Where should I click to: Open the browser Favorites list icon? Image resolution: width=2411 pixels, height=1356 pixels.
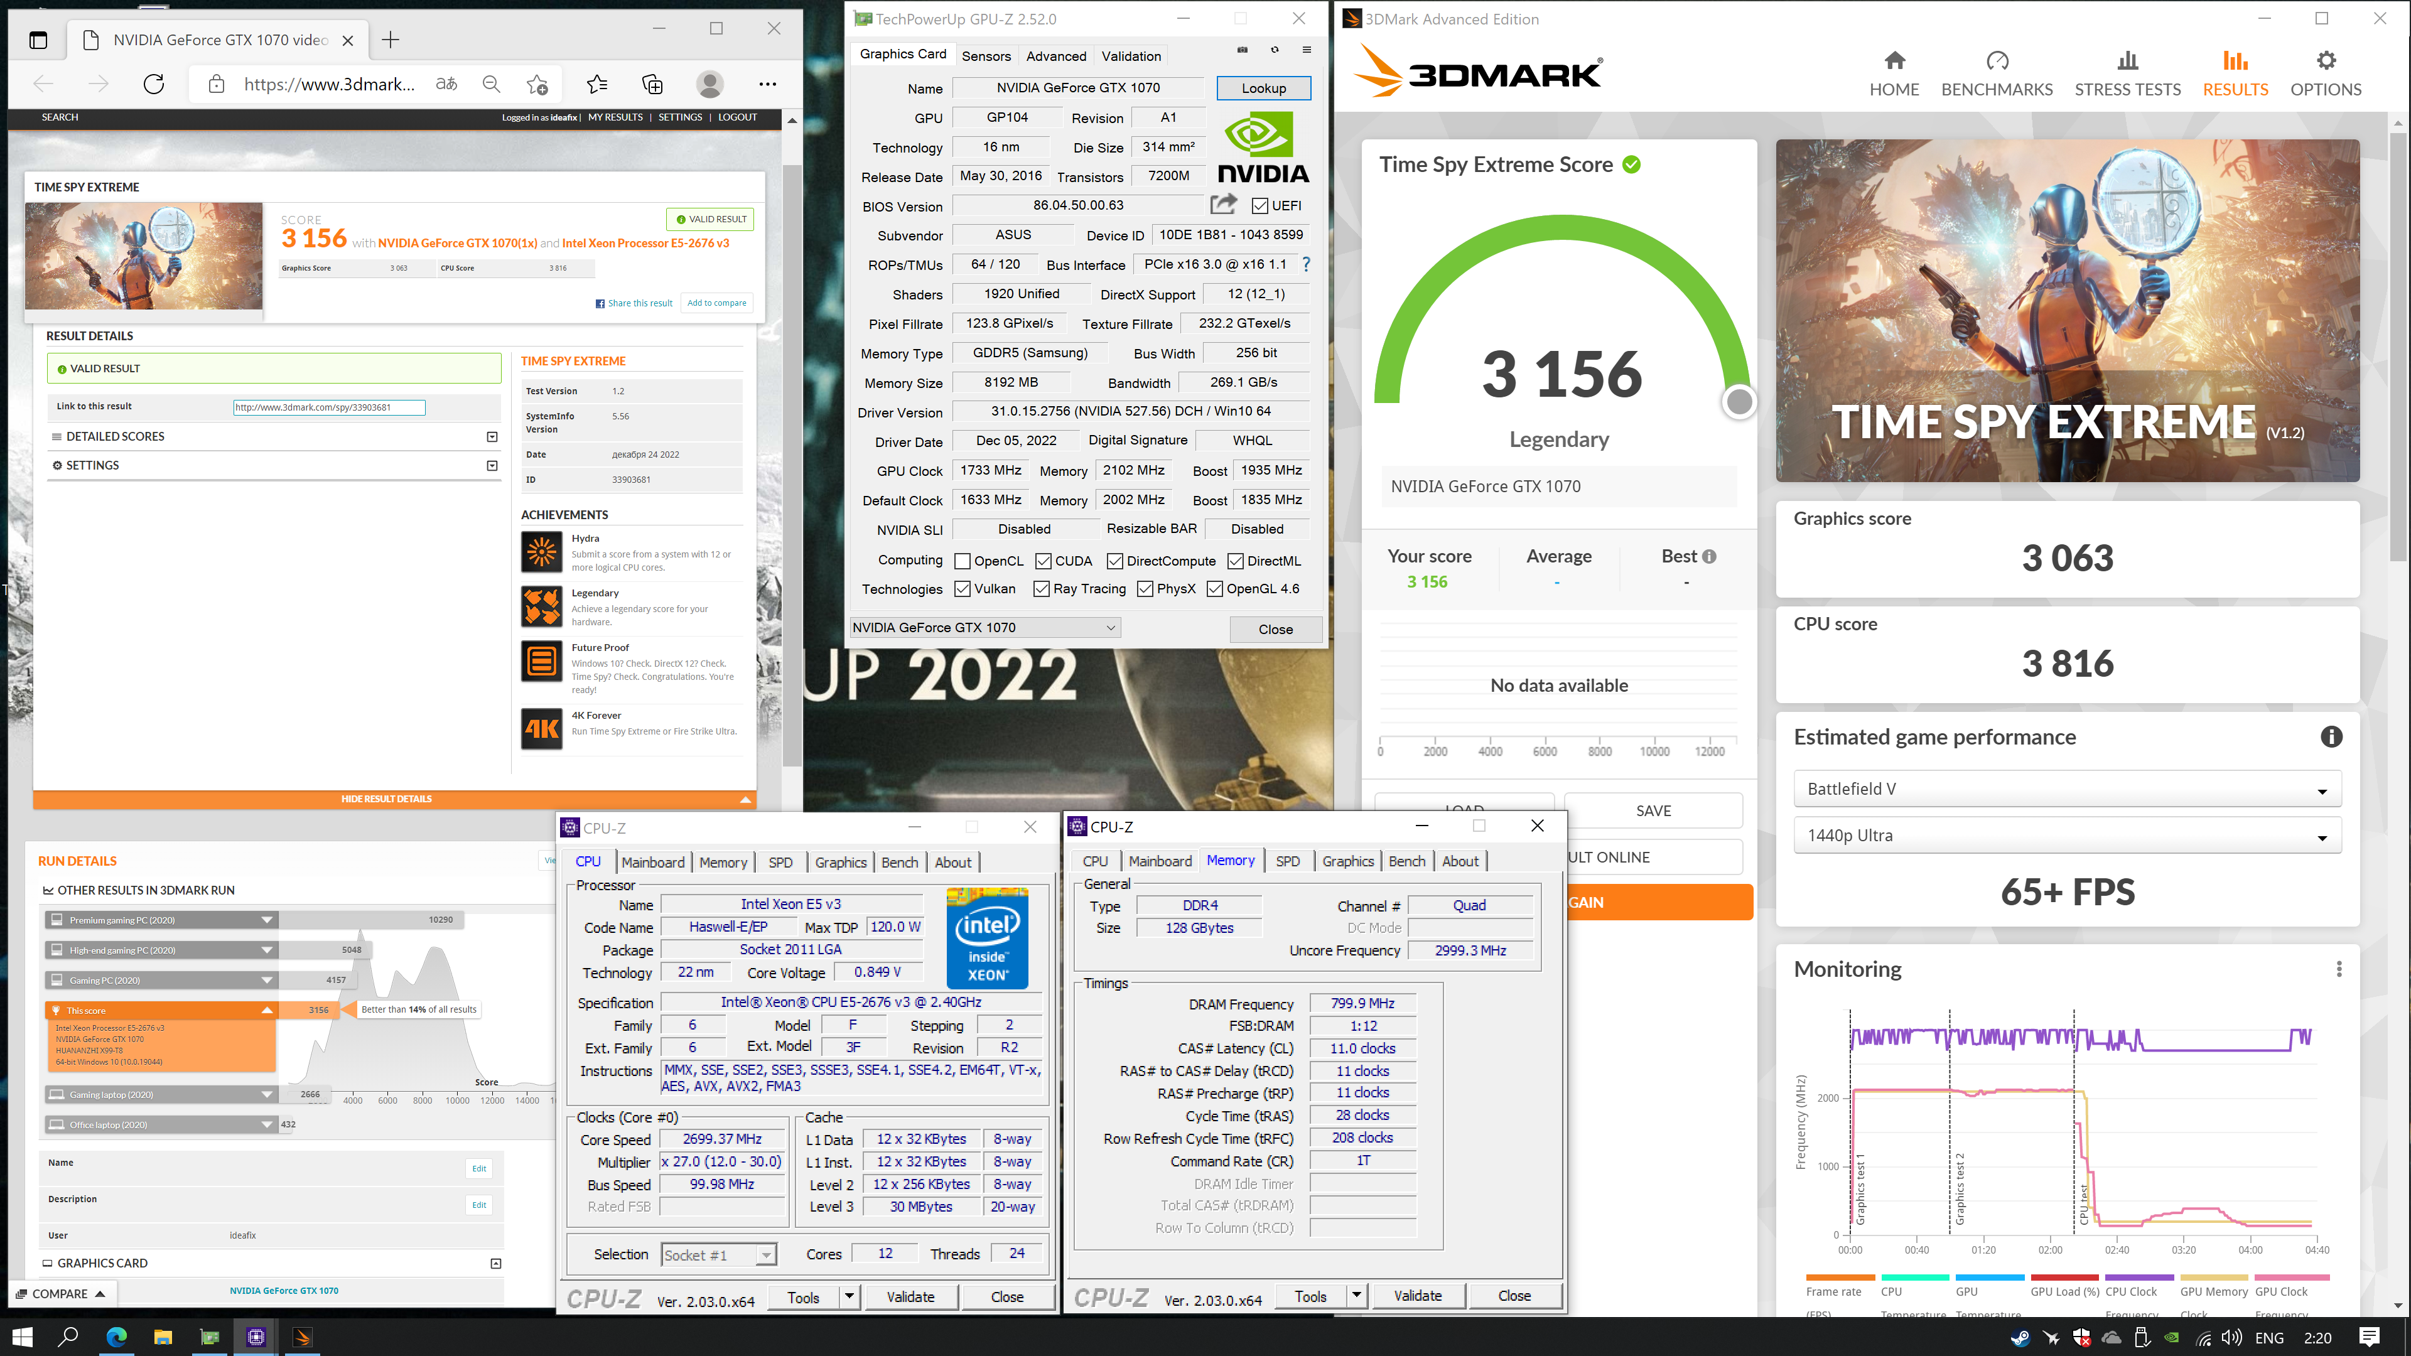tap(597, 84)
